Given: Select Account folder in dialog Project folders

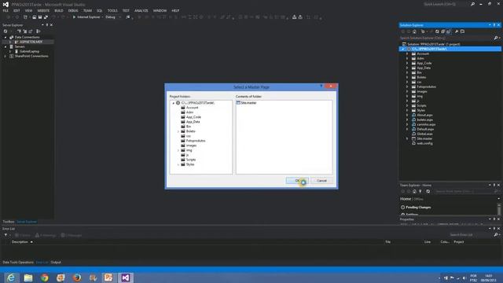Looking at the screenshot, I should pyautogui.click(x=192, y=108).
